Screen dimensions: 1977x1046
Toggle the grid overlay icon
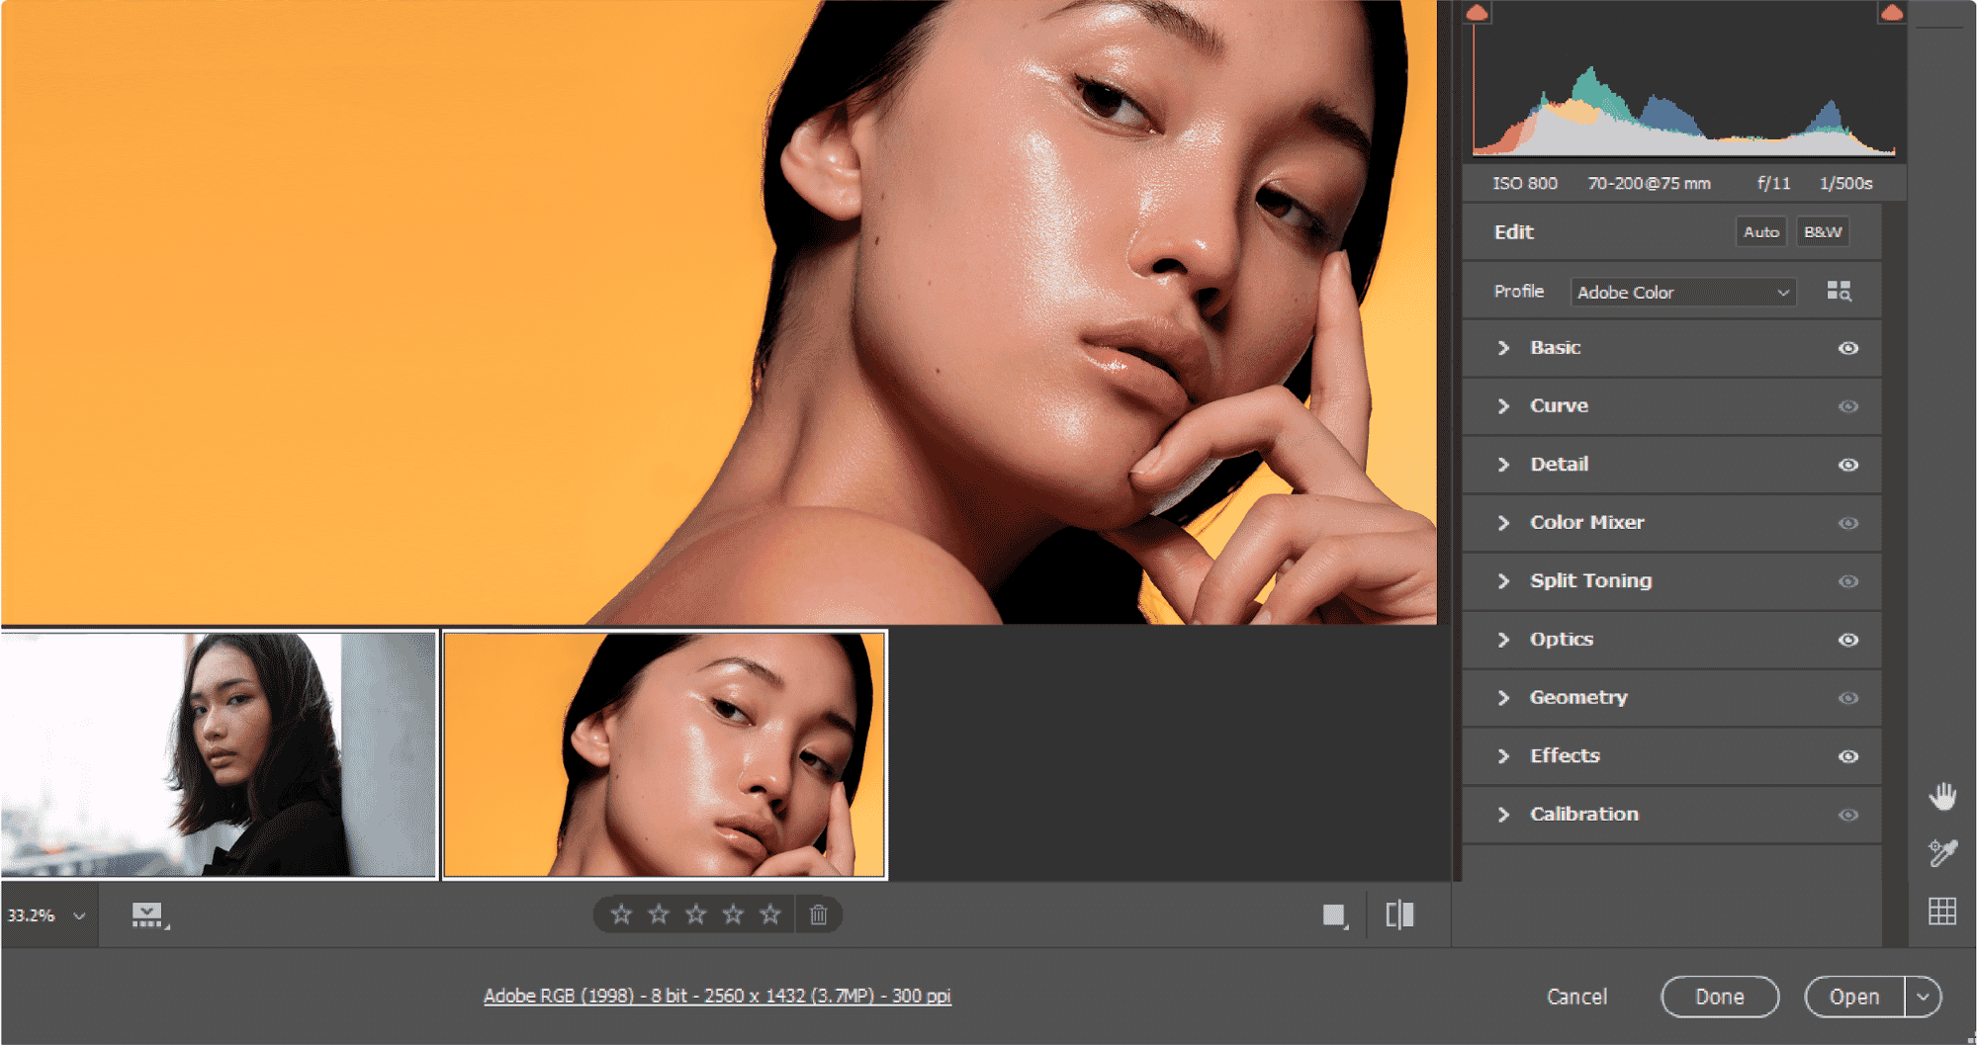coord(1942,911)
